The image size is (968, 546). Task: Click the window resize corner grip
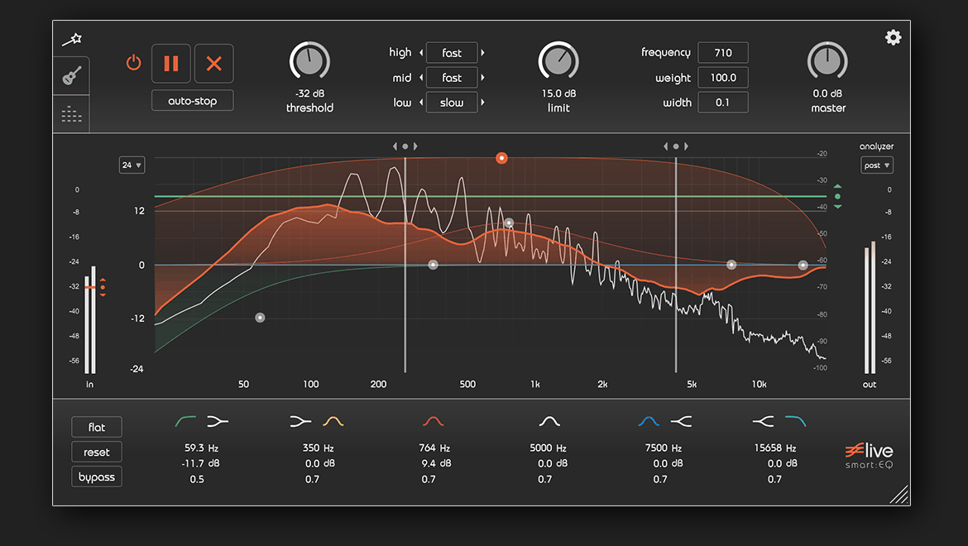(899, 495)
